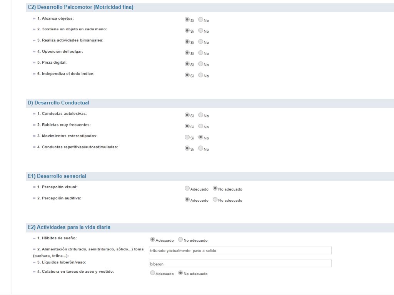
Task: Select No adecuado for Percepción visual
Action: click(215, 188)
